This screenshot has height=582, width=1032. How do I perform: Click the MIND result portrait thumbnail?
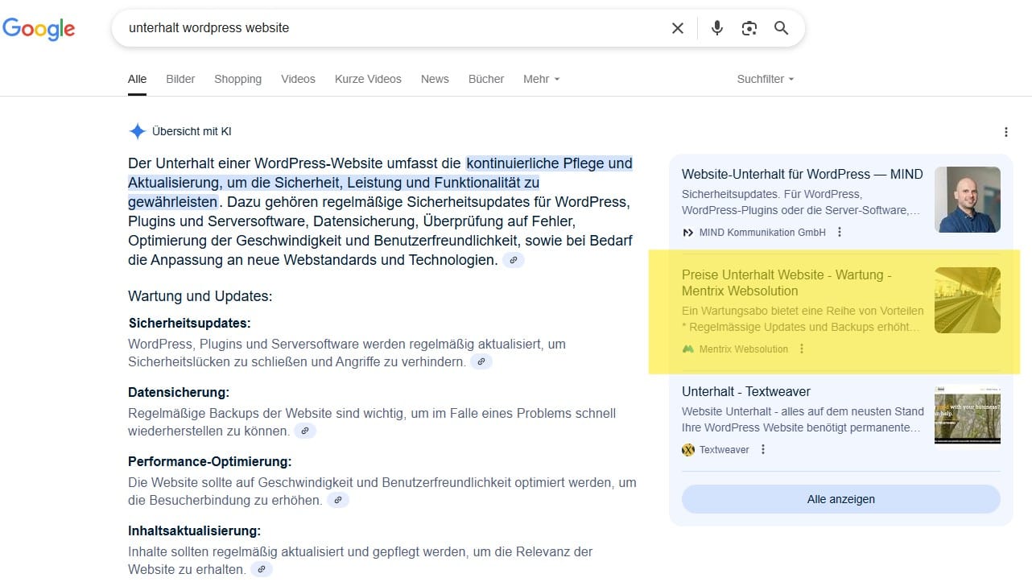pyautogui.click(x=967, y=200)
